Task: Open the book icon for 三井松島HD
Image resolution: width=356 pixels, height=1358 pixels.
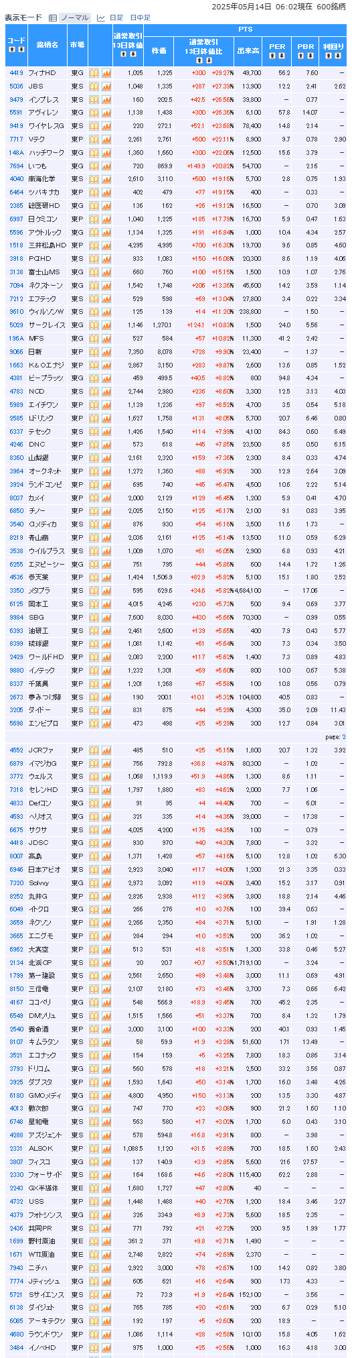Action: [94, 245]
